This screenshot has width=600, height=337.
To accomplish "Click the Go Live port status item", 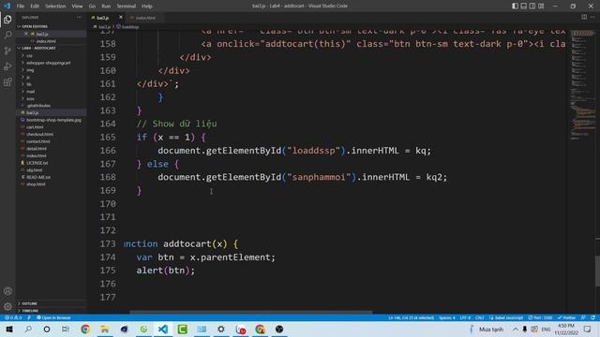I will [541, 317].
